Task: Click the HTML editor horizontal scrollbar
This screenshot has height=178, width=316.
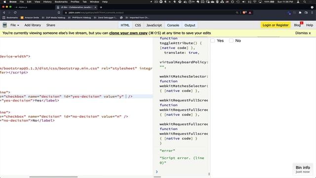Action: 53,177
